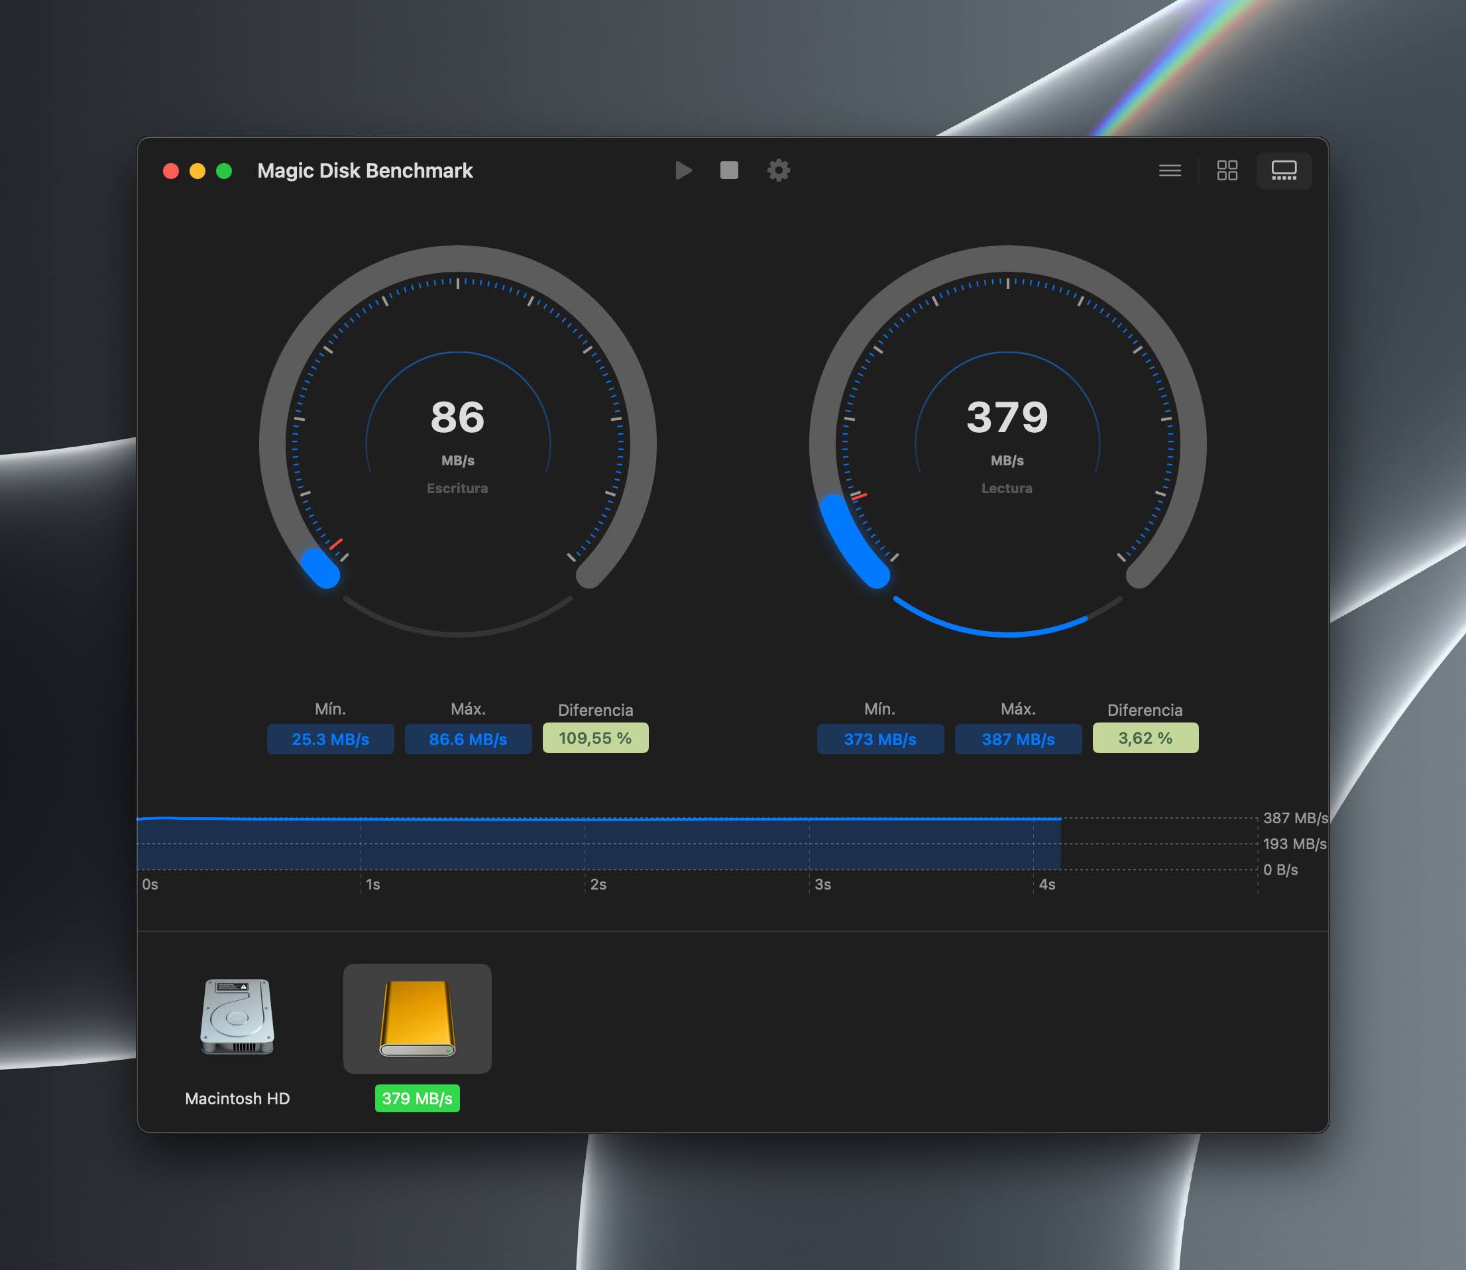The height and width of the screenshot is (1270, 1466).
Task: Switch to grid view mode
Action: pos(1227,170)
